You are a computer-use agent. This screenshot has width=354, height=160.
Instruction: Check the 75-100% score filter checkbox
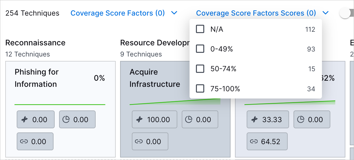pos(200,88)
